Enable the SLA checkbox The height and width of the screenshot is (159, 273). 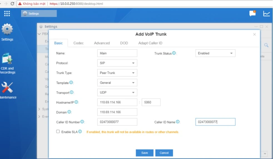coord(58,132)
